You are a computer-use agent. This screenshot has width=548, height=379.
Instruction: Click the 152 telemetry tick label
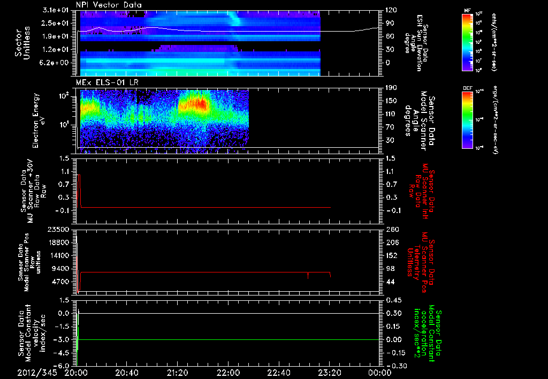393,255
